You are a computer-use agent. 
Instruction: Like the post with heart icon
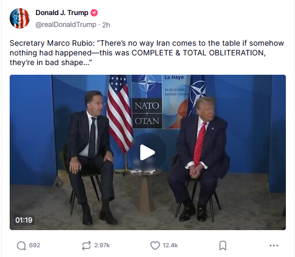tap(155, 246)
